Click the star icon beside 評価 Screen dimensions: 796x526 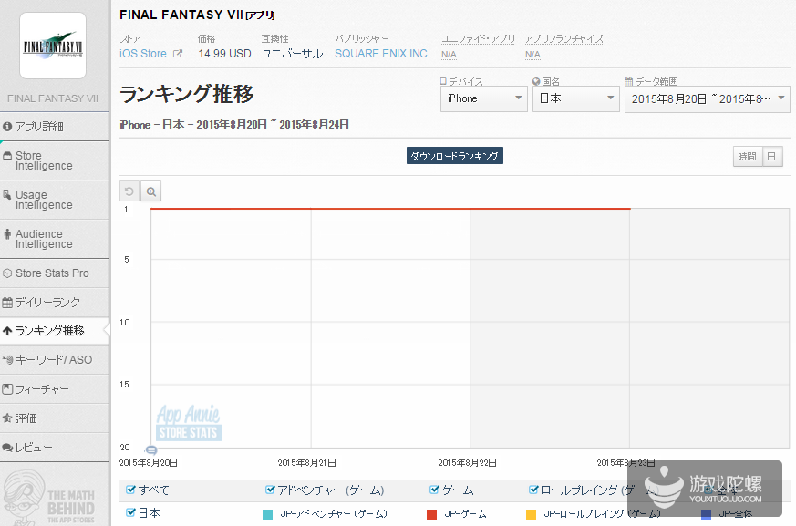click(x=8, y=418)
